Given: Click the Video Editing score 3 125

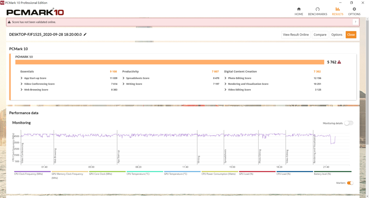Looking at the screenshot, I should coord(318,90).
